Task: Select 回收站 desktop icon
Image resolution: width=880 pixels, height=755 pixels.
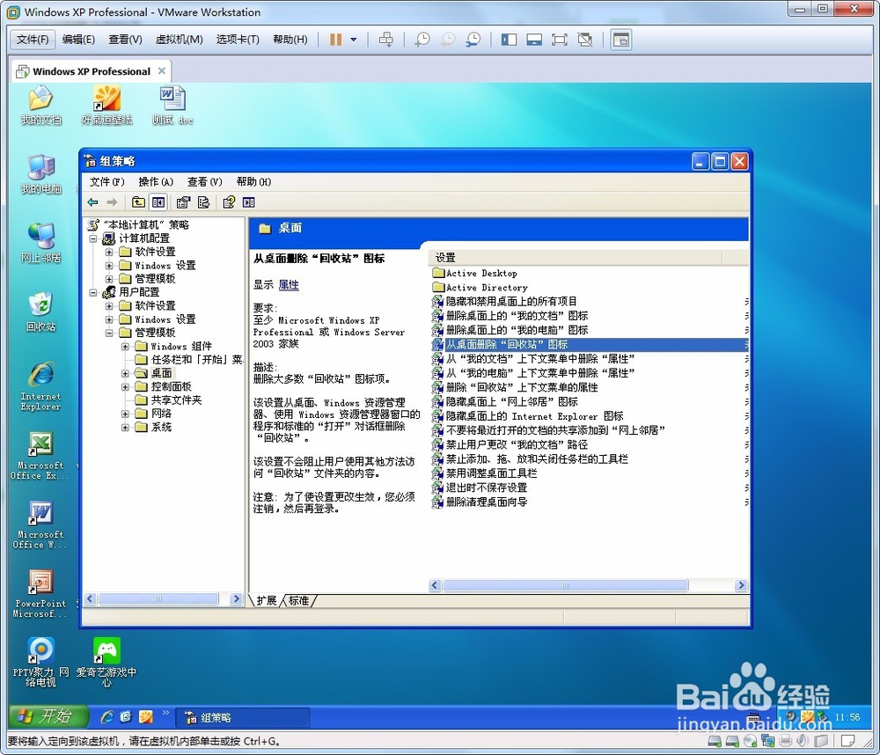Action: (40, 312)
